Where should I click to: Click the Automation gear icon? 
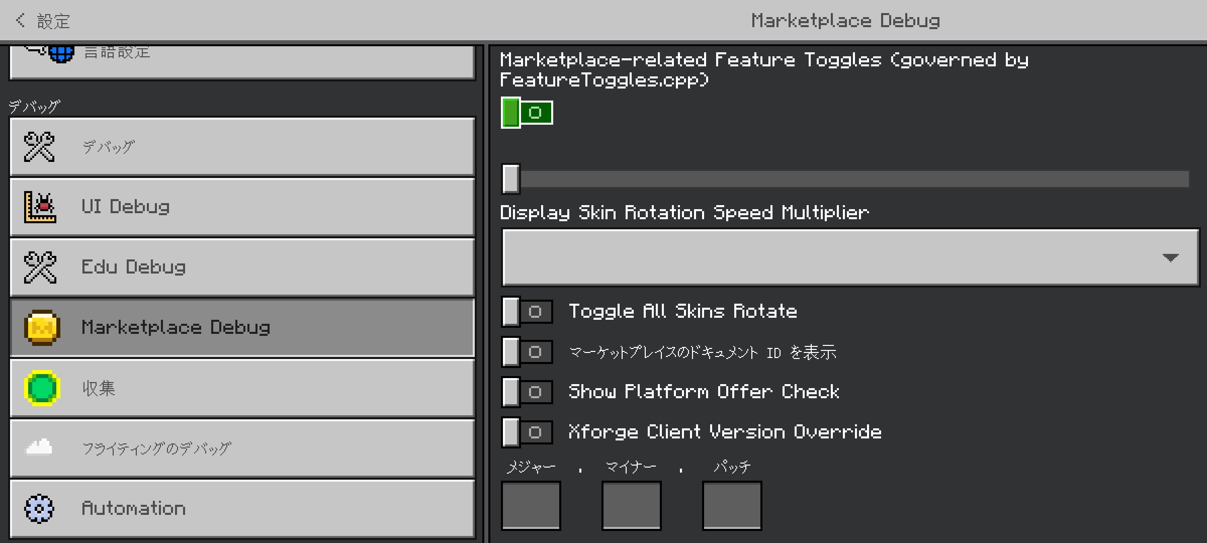tap(39, 508)
